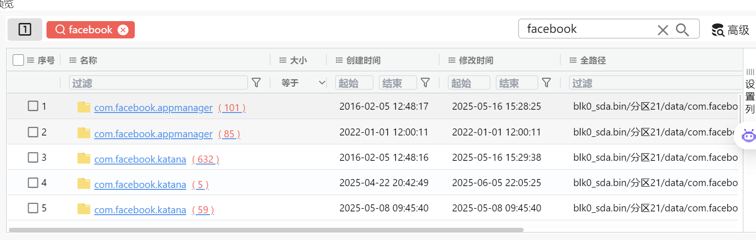The width and height of the screenshot is (756, 240).
Task: Open com.facebook.katana link in row 5
Action: 140,210
